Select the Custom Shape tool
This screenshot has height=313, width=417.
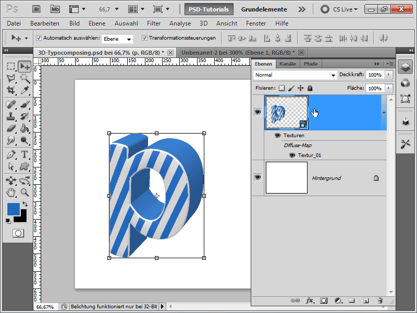coord(24,166)
